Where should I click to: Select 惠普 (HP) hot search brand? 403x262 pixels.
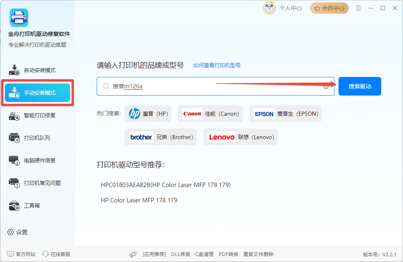click(x=148, y=114)
